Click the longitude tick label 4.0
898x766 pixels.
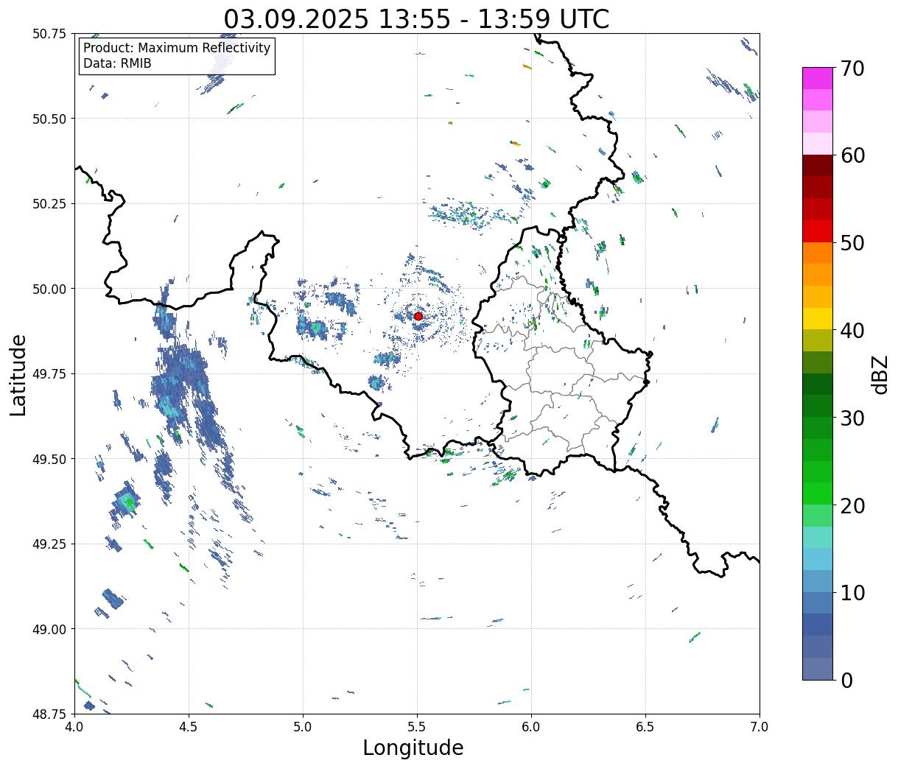point(74,726)
